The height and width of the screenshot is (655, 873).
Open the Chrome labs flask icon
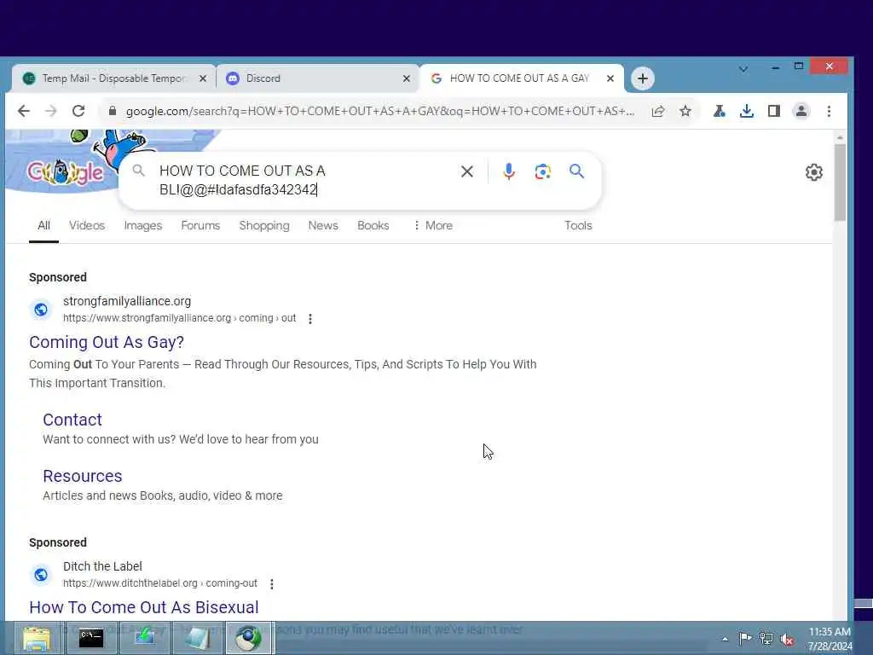coord(719,111)
